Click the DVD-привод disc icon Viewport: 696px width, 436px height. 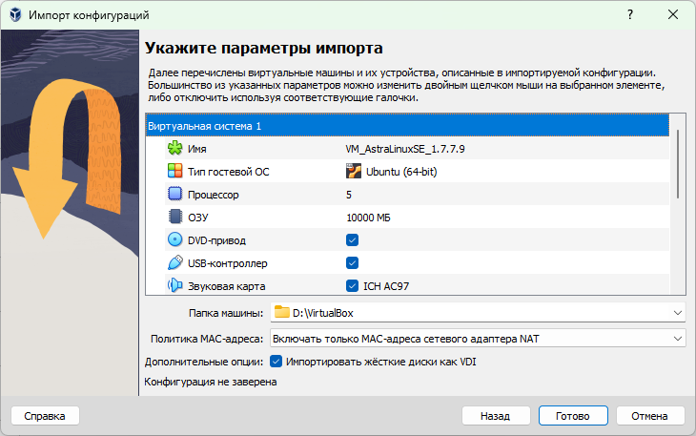tap(174, 240)
